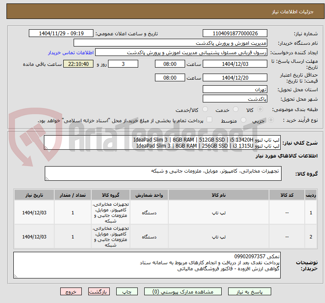325x303 pixels.
Task: Click the ساعت باقی مانده label
Action: 42,64
